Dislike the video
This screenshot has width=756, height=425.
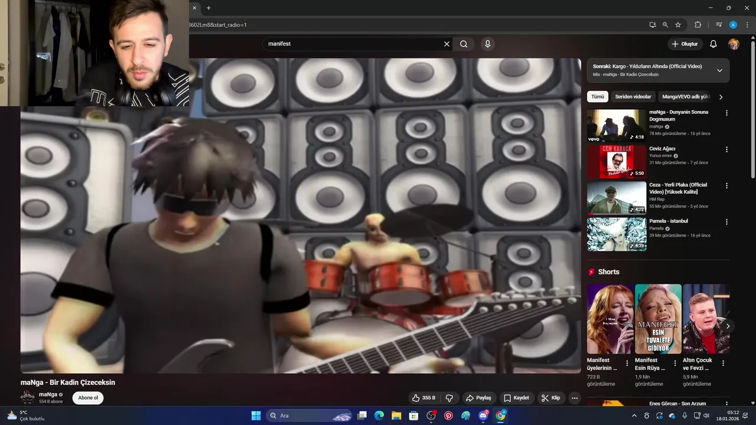(449, 398)
